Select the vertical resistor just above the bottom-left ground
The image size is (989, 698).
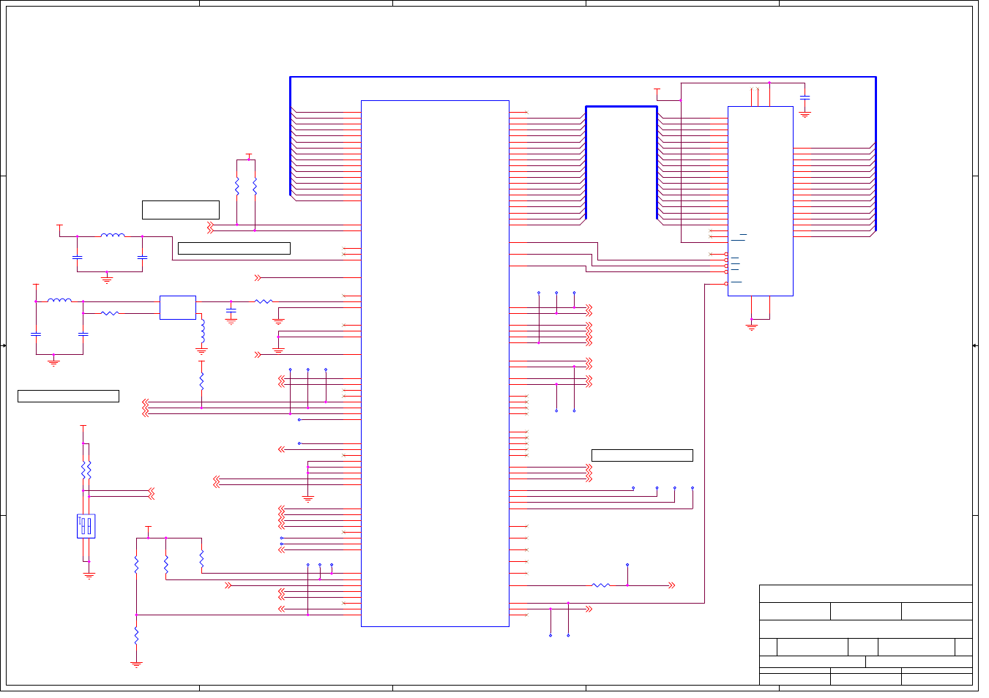(x=136, y=634)
